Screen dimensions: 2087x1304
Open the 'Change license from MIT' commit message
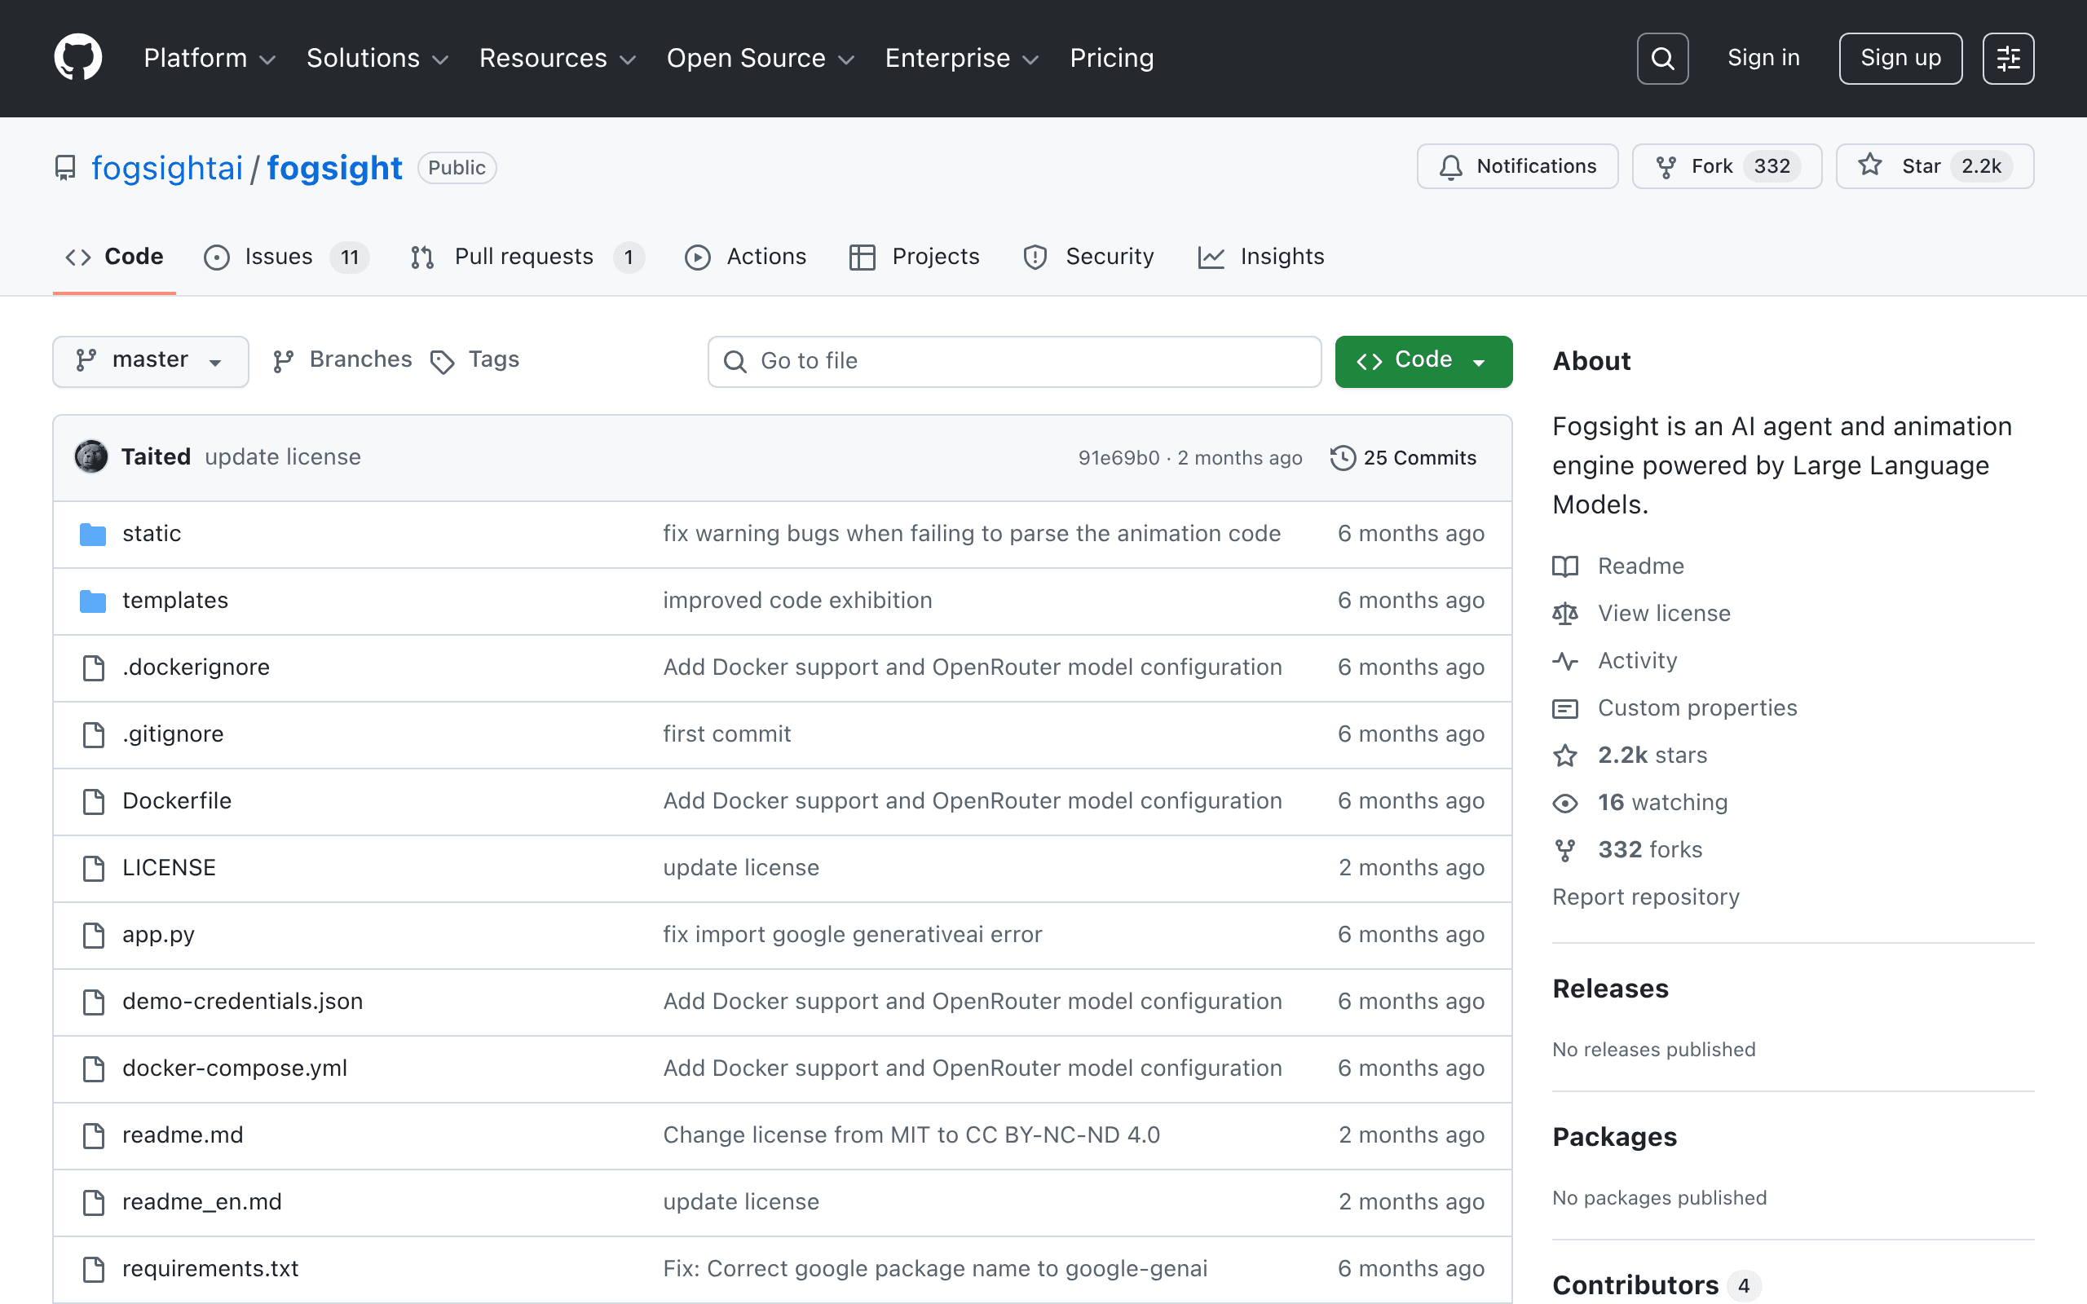tap(911, 1135)
